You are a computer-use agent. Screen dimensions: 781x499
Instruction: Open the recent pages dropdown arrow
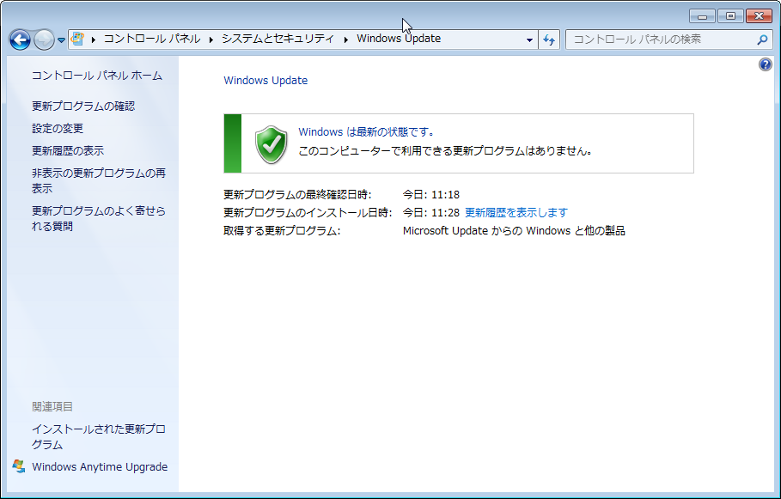click(x=61, y=40)
